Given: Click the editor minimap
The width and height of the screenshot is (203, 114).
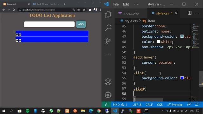Looking at the screenshot, I should pyautogui.click(x=195, y=36).
